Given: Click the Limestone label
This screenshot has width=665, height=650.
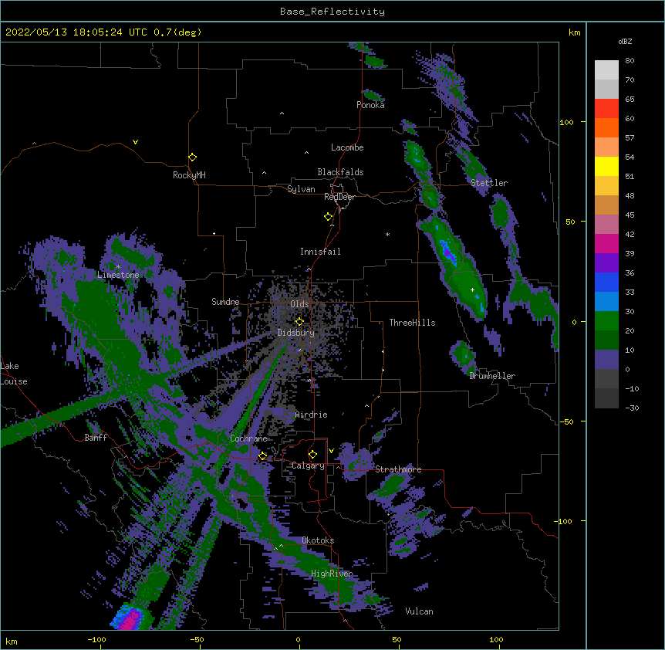Looking at the screenshot, I should [118, 275].
